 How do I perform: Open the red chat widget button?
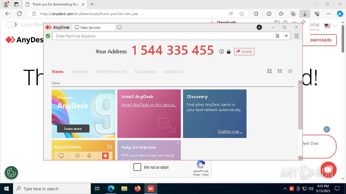click(328, 169)
